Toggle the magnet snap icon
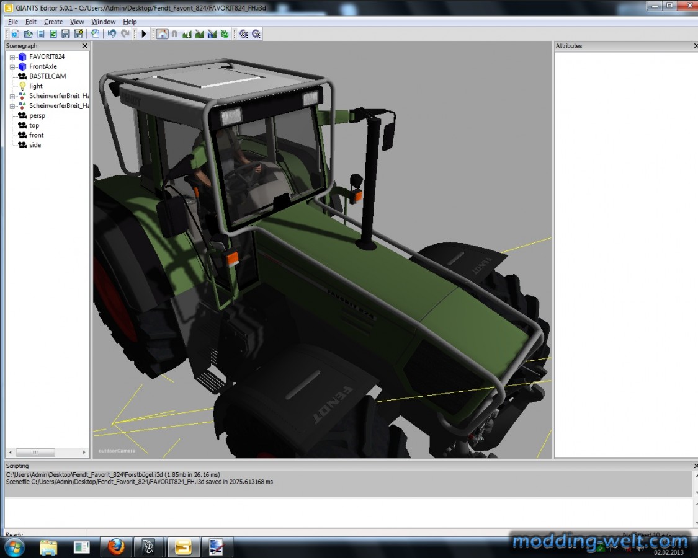The image size is (698, 558). (174, 34)
